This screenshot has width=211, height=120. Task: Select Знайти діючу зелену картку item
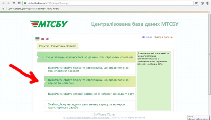pyautogui.click(x=90, y=106)
